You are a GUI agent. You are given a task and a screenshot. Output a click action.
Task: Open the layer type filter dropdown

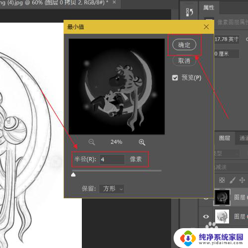227,154
